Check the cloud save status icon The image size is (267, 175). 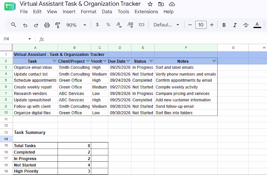coord(172,4)
